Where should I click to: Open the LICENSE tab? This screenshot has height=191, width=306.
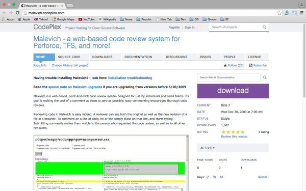(257, 57)
